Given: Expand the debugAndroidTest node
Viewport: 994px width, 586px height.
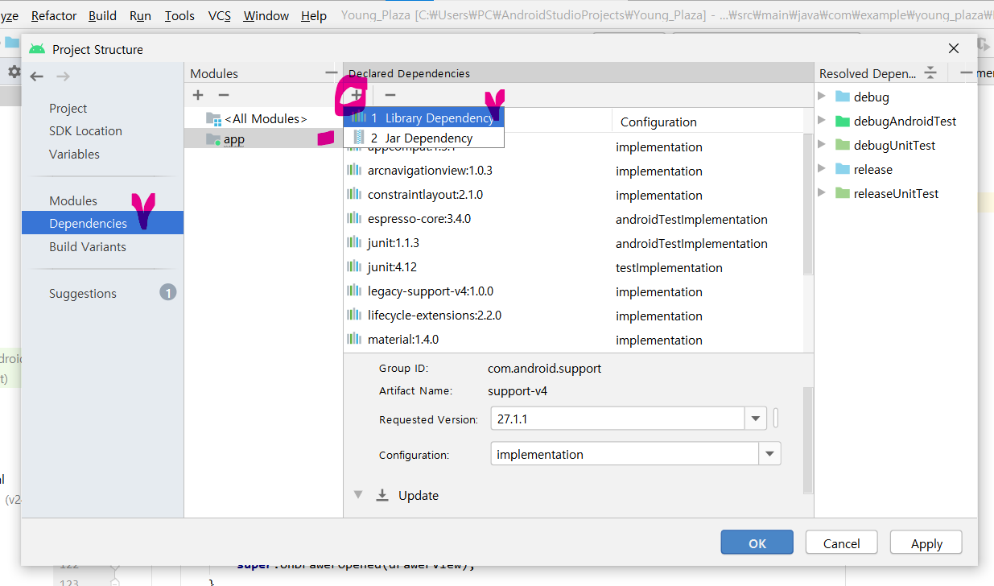Looking at the screenshot, I should coord(822,121).
